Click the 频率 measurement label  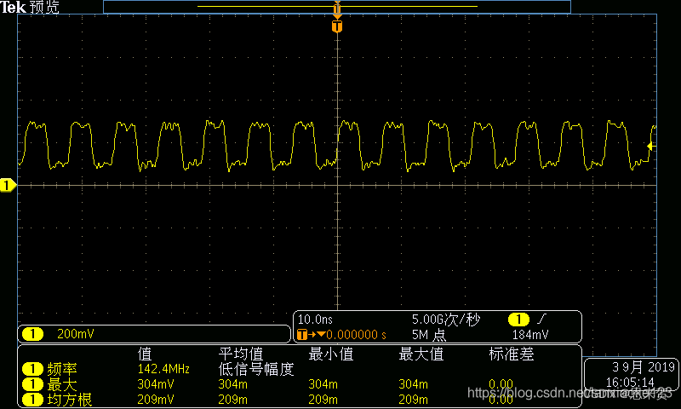62,369
